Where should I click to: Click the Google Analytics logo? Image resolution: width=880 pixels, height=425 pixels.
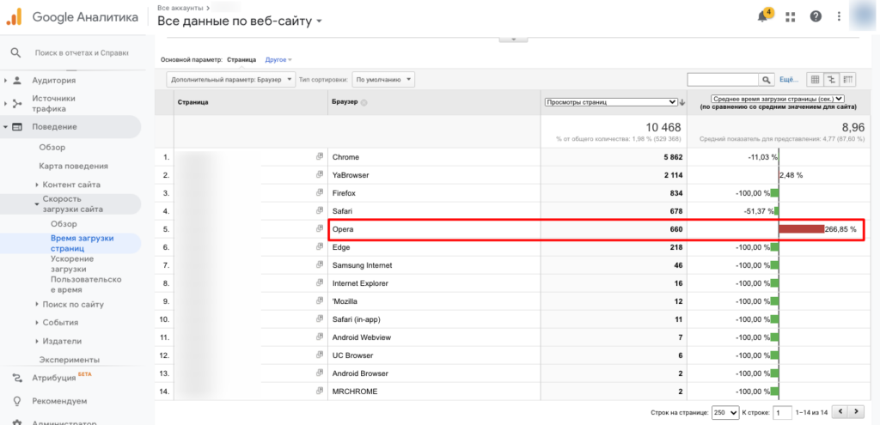[x=15, y=16]
